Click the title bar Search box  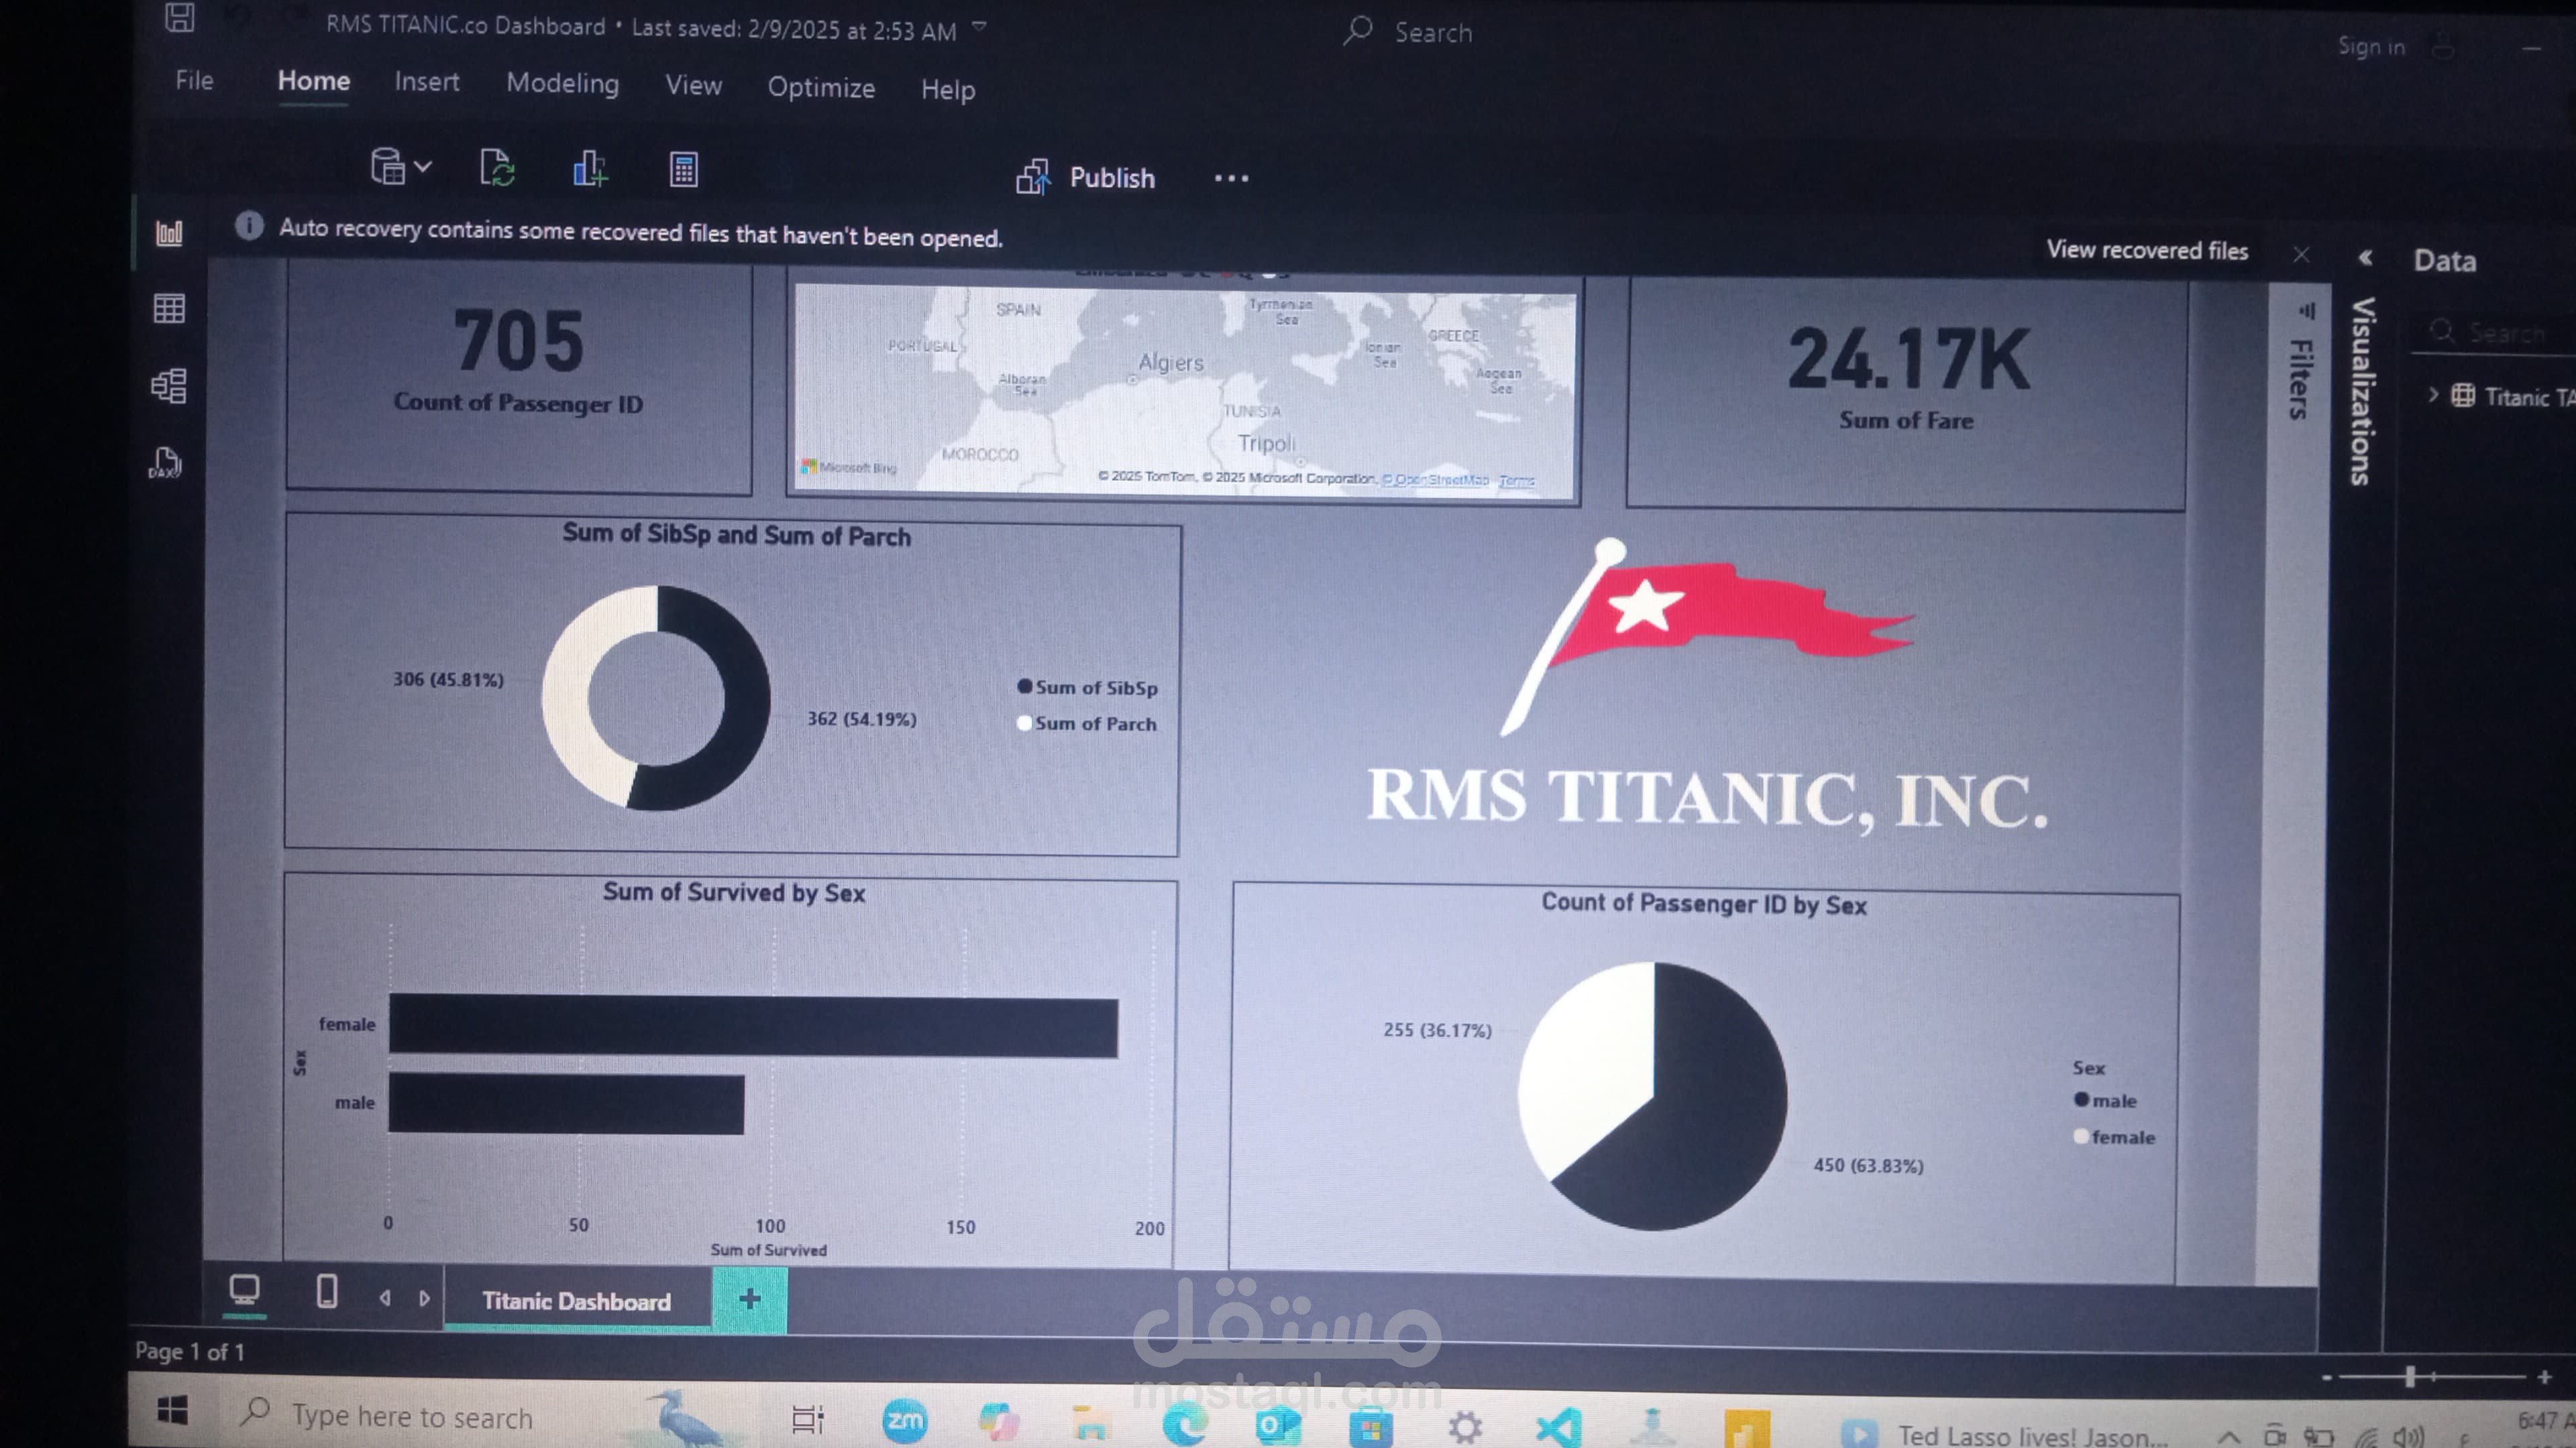1409,32
